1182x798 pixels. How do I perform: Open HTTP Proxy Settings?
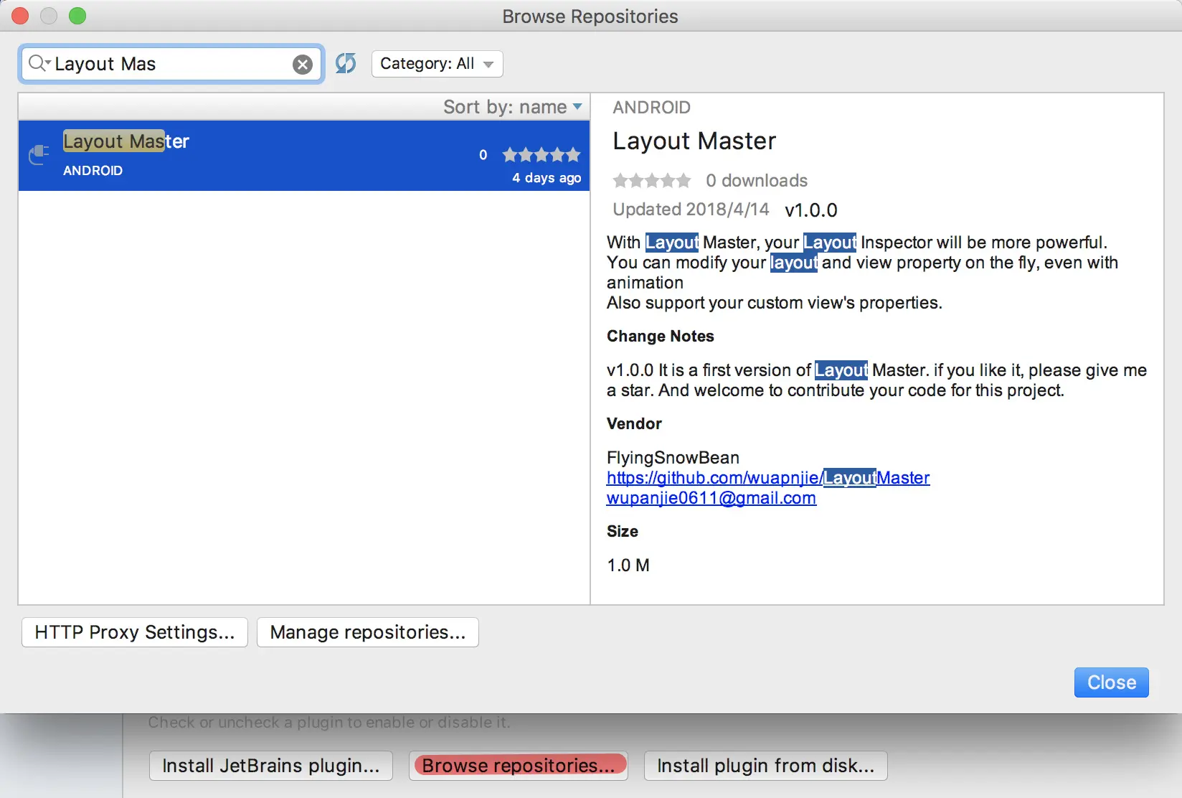point(135,632)
